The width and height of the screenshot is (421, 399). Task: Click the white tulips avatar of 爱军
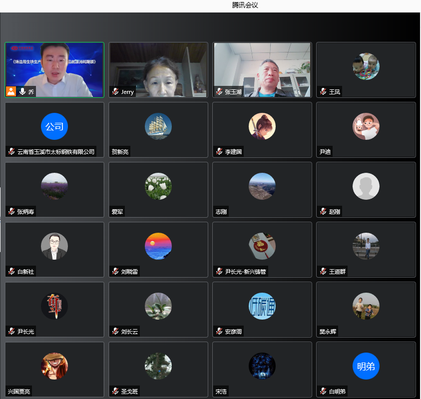coord(158,186)
